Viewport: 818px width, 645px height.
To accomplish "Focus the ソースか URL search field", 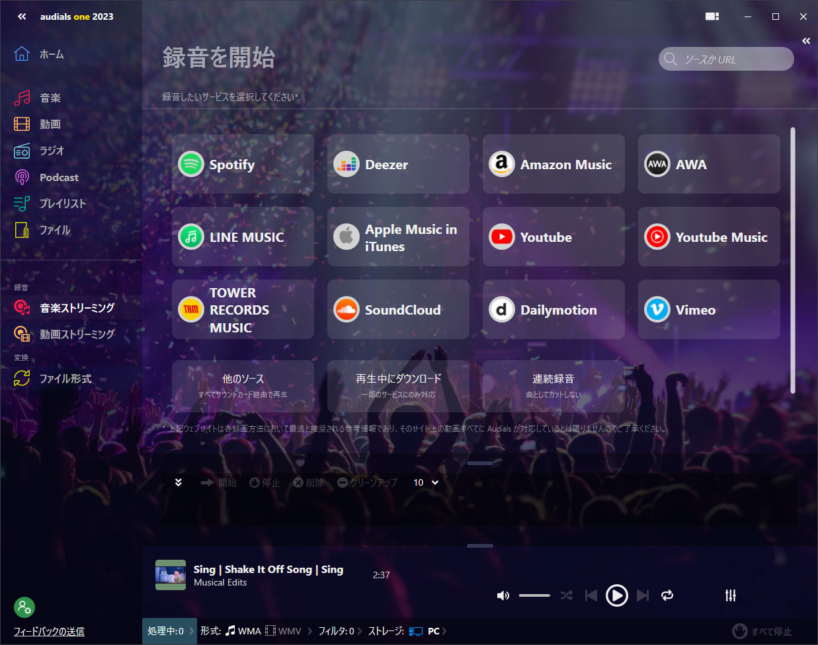I will [x=726, y=59].
